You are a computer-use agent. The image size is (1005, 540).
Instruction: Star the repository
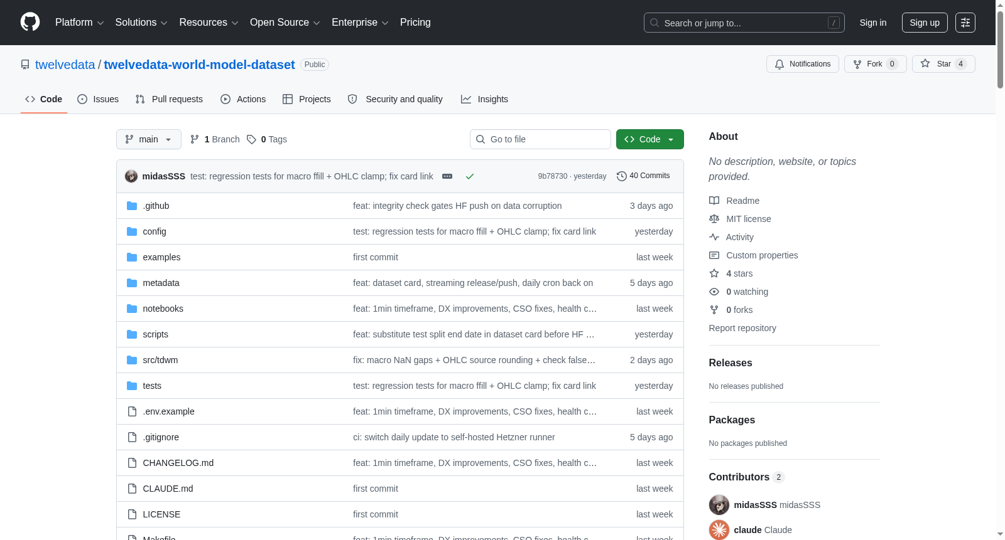(x=943, y=64)
